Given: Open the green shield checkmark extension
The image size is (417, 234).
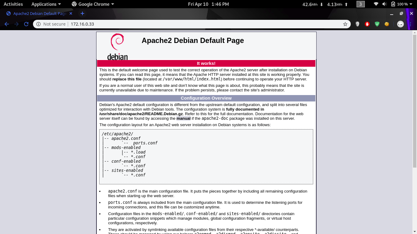Looking at the screenshot, I should [377, 24].
